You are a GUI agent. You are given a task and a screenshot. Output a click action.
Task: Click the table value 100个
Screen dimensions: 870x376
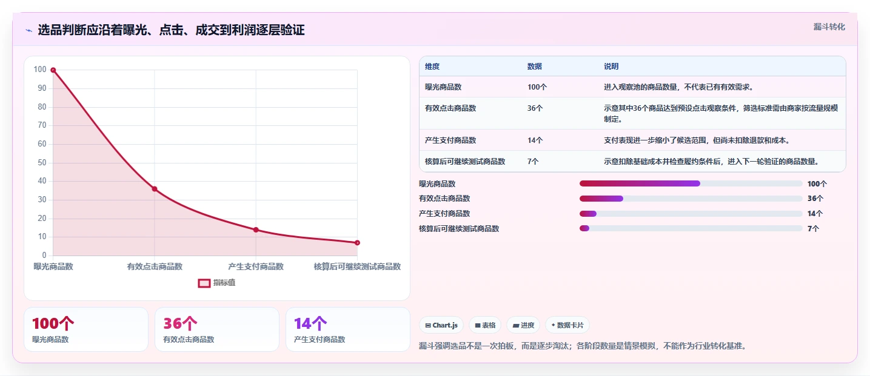click(x=537, y=87)
